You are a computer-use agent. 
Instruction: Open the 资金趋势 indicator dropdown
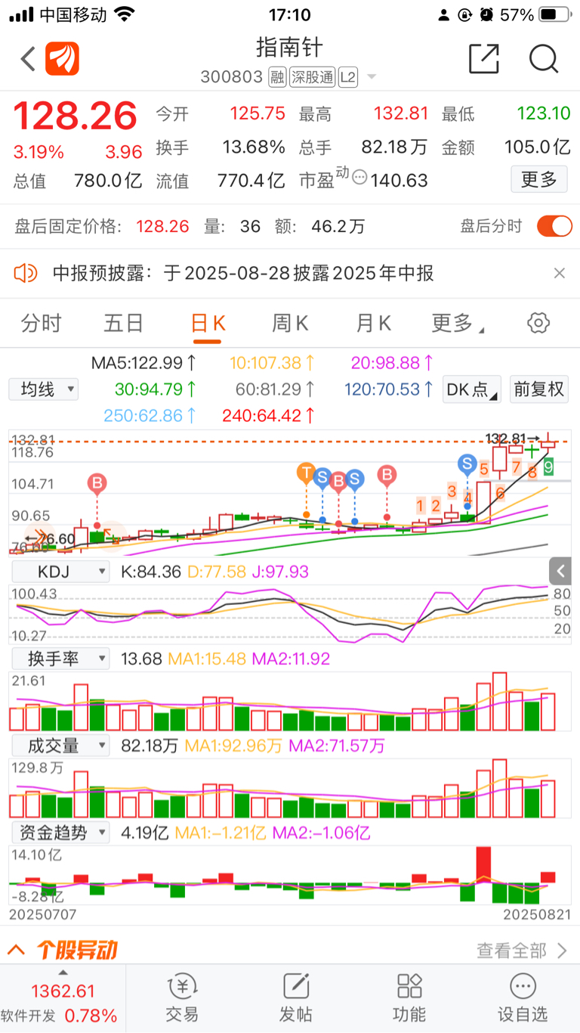click(60, 833)
